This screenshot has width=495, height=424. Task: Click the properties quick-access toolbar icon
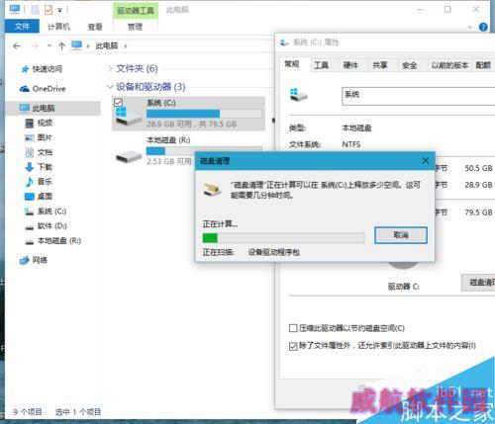(x=49, y=10)
